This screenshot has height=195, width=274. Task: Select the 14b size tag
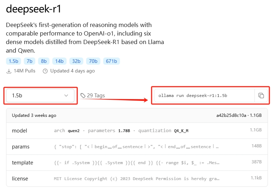[59, 61]
